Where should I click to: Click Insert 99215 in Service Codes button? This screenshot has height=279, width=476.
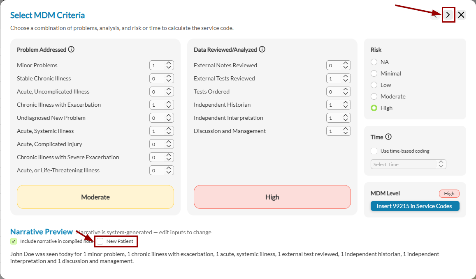click(x=415, y=206)
